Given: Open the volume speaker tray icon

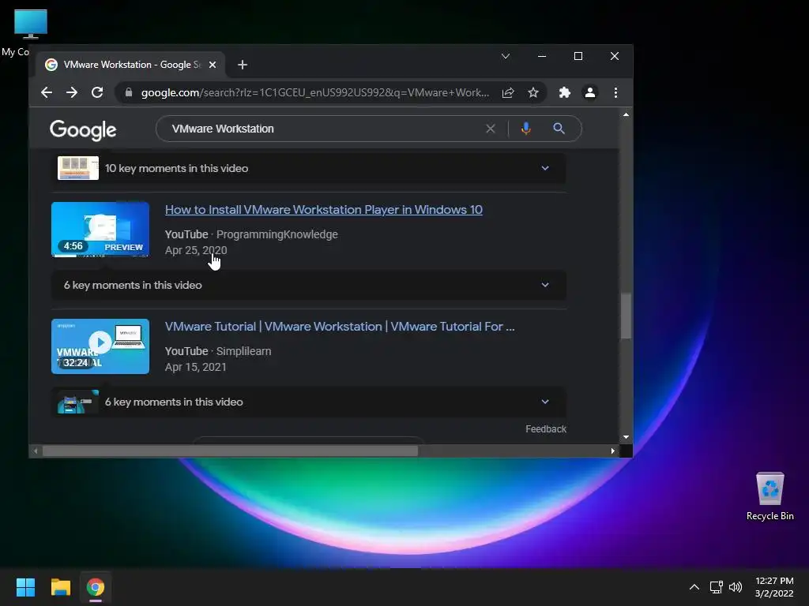Looking at the screenshot, I should (x=736, y=587).
